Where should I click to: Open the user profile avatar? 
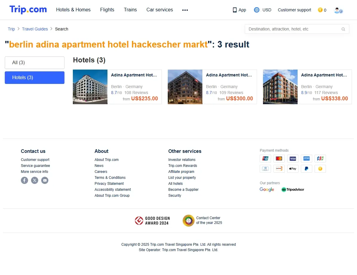(338, 10)
